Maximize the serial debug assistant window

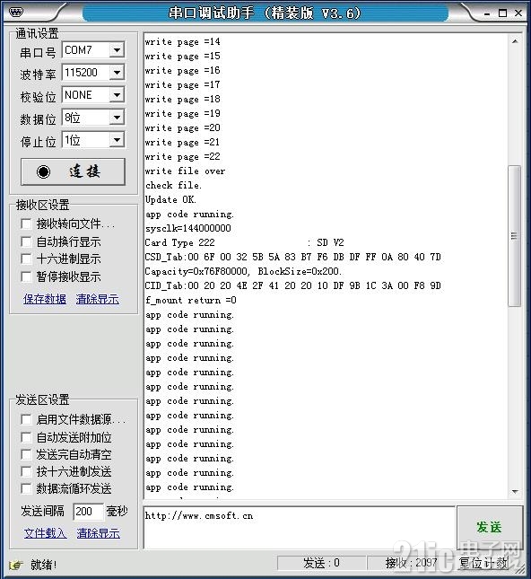point(502,13)
